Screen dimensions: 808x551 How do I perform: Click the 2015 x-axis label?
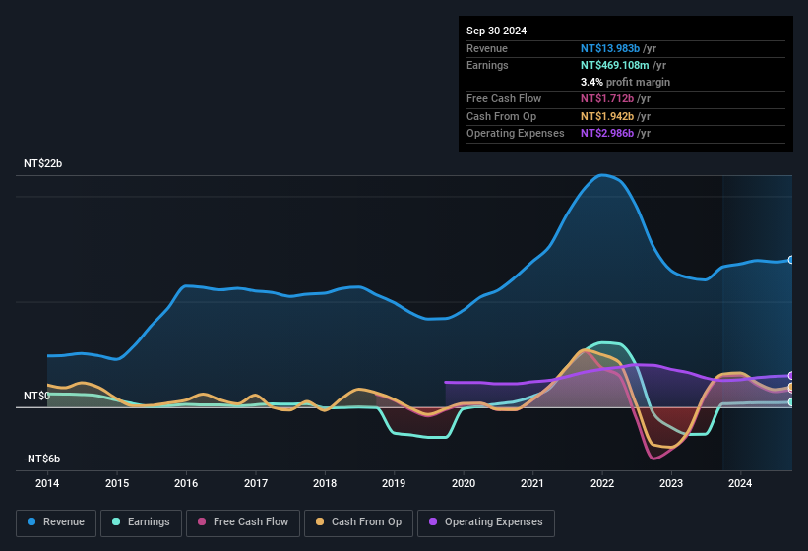click(x=117, y=483)
